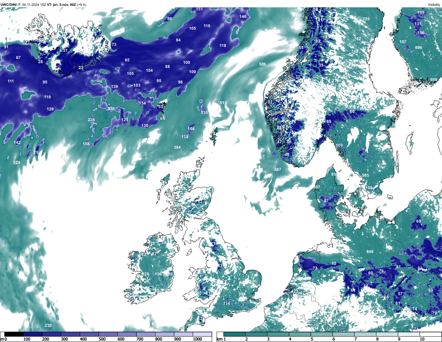This screenshot has height=342, width=442.
Task: Click the 'Visibility' title label
Action: tap(434, 4)
